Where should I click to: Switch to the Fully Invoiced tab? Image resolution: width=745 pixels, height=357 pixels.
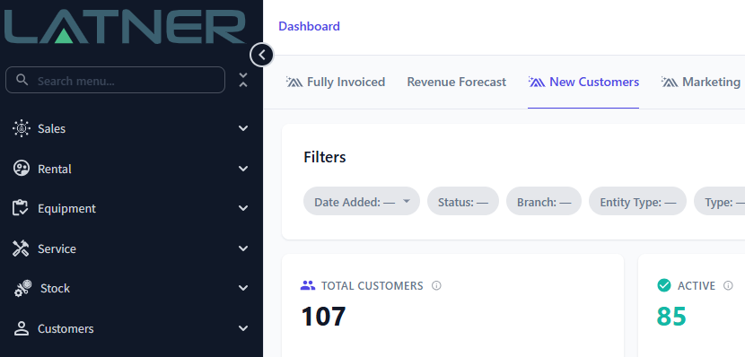coord(336,83)
